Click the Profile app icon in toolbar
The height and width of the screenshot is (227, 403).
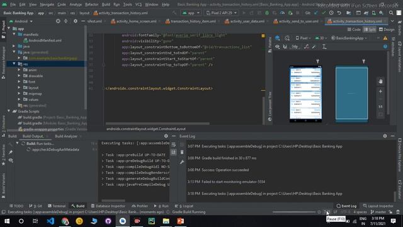coord(282,13)
